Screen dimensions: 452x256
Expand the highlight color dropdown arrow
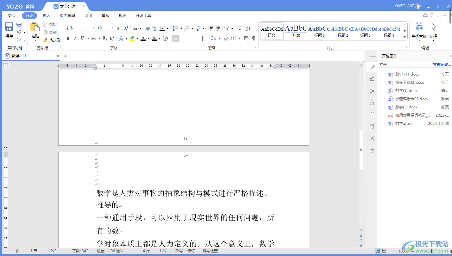coord(137,39)
